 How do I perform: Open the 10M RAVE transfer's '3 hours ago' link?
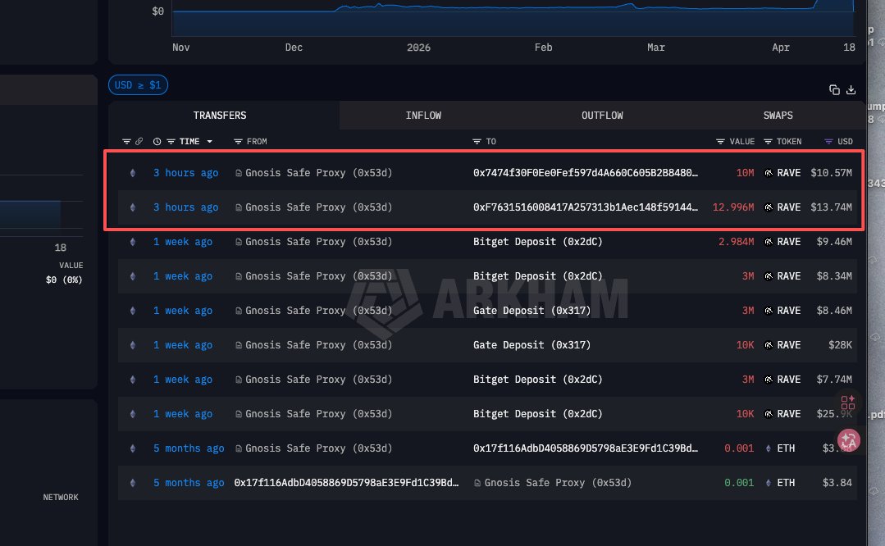[x=185, y=173]
